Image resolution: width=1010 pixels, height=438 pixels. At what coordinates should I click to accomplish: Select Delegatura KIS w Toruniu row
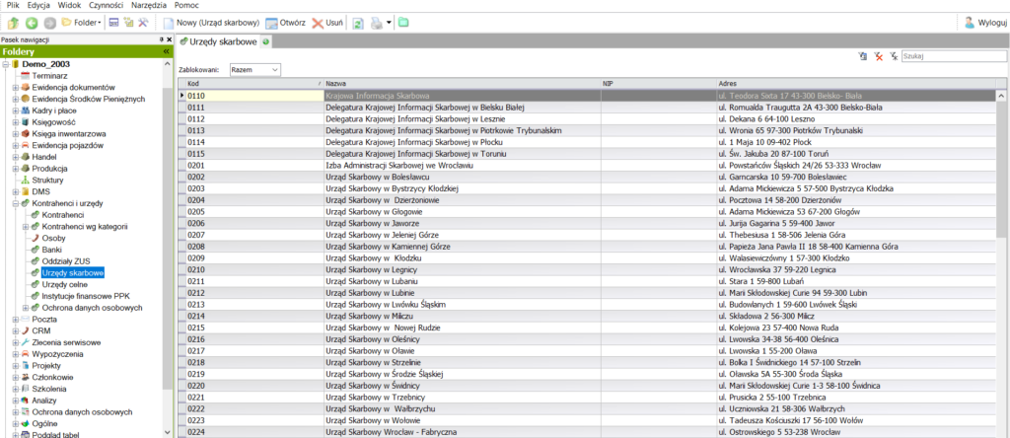586,154
